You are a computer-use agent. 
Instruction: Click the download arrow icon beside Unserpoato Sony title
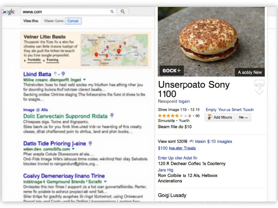259,87
